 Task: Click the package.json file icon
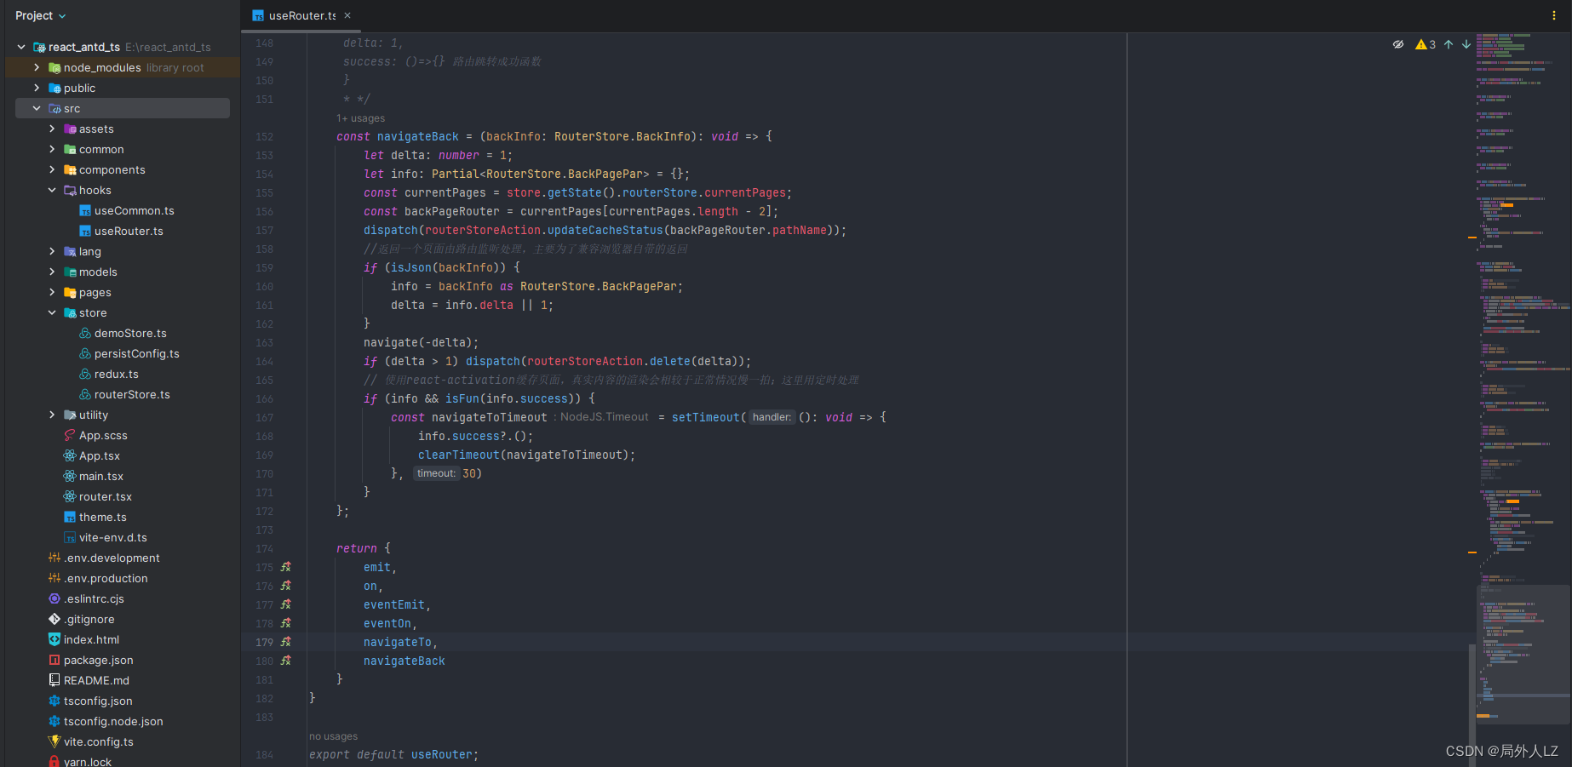(55, 660)
